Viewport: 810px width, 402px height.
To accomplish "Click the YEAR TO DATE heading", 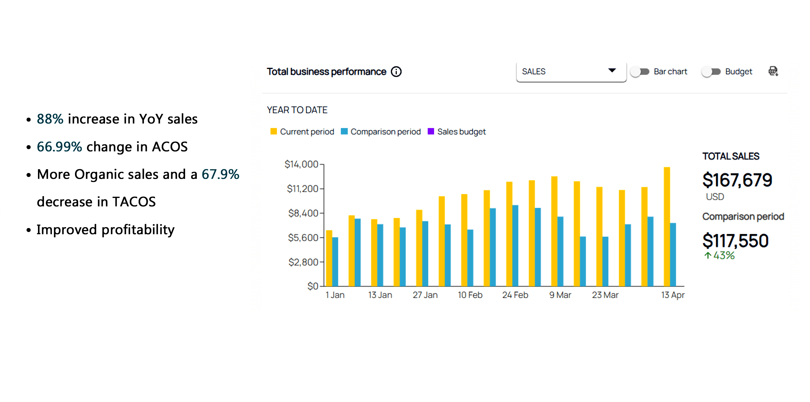I will (297, 110).
